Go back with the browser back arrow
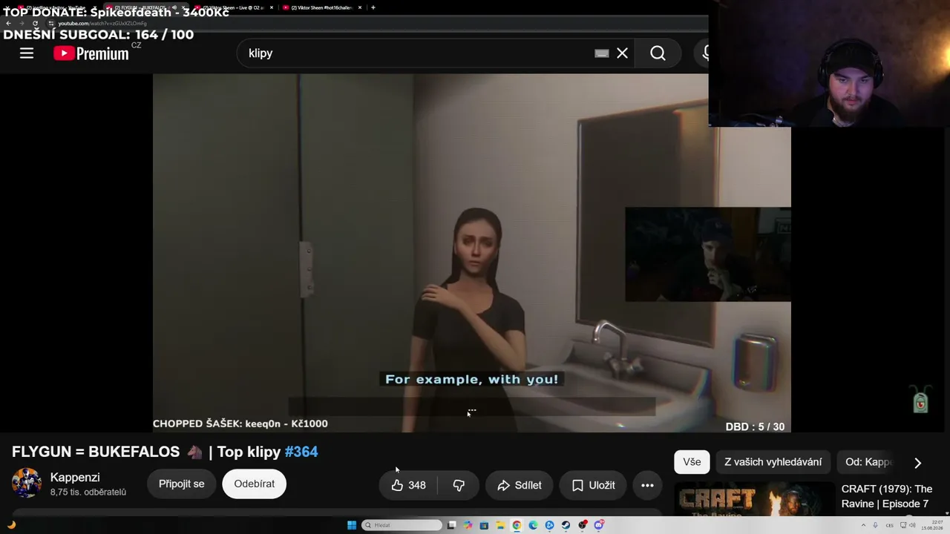Screen dimensions: 950x534 click(x=8, y=23)
